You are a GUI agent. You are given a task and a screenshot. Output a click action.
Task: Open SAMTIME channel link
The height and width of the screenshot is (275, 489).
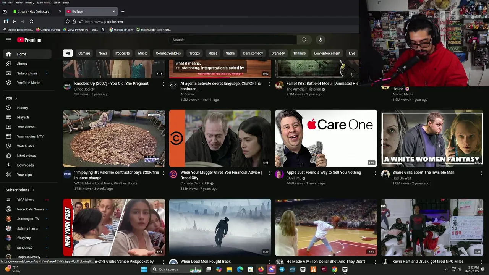pos(294,178)
